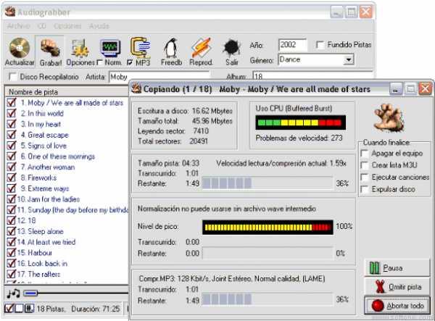Select track 9 Extreme ways
The image size is (435, 321).
click(45, 188)
